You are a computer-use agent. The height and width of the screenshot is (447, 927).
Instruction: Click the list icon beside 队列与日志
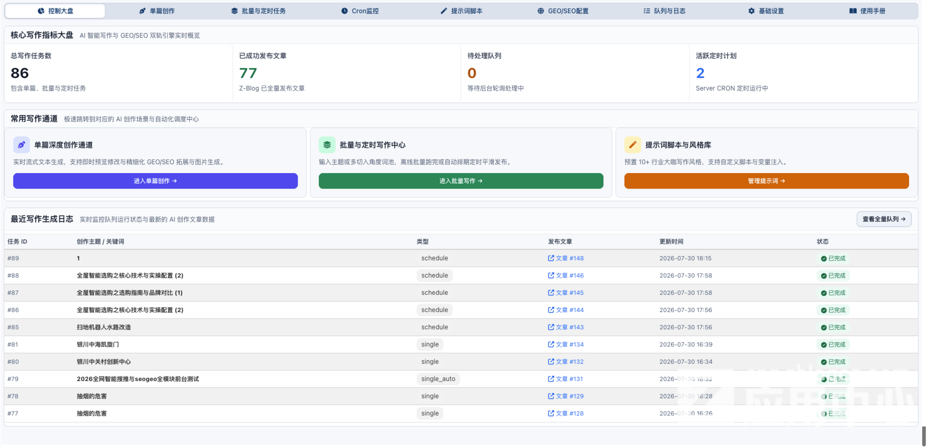coord(647,11)
